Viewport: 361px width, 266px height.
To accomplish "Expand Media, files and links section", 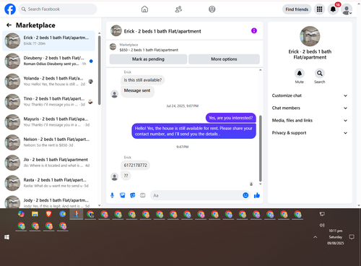I will (310, 121).
